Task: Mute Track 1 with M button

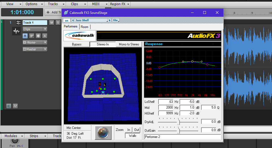Action: pos(52,23)
